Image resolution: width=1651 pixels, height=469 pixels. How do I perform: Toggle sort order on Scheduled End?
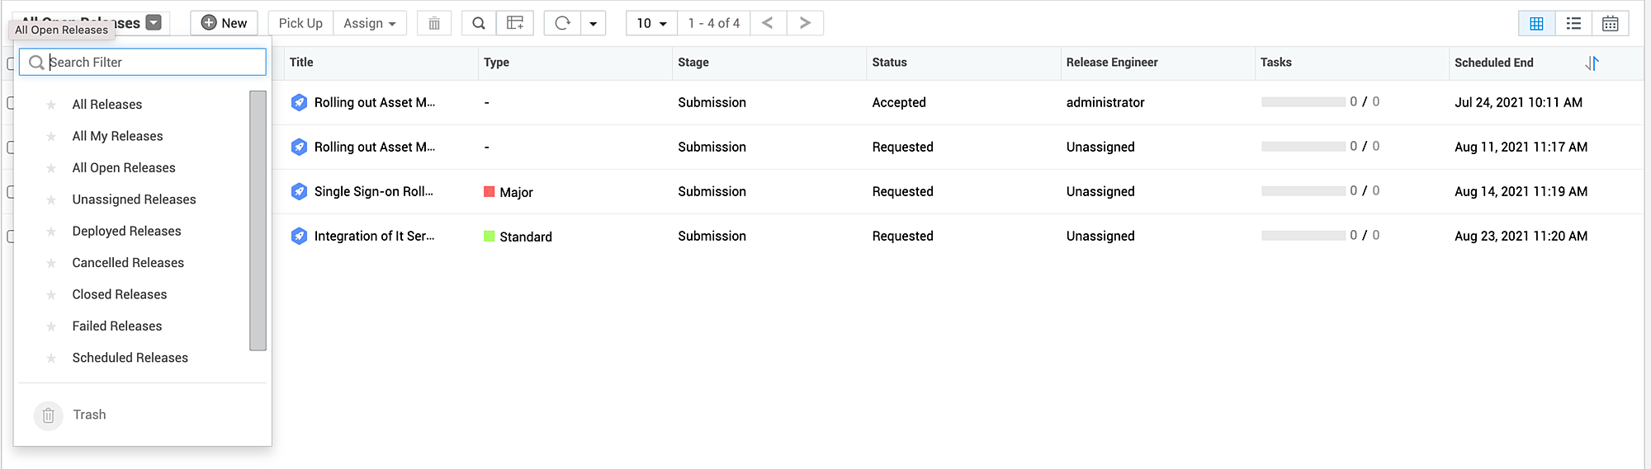click(1592, 63)
